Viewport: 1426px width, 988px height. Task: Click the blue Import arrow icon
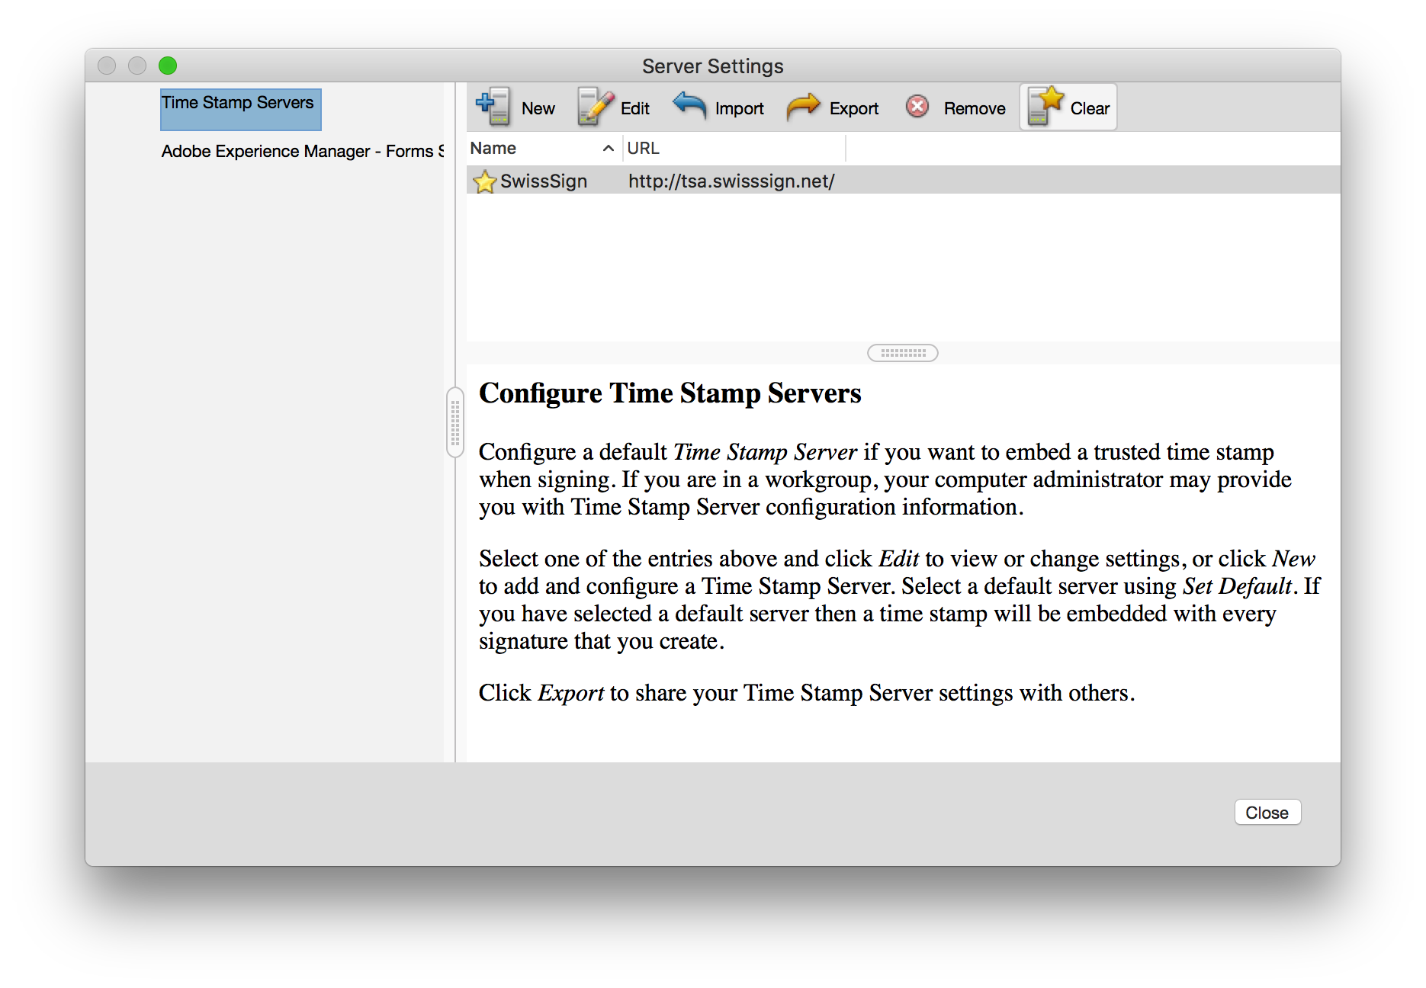click(690, 105)
